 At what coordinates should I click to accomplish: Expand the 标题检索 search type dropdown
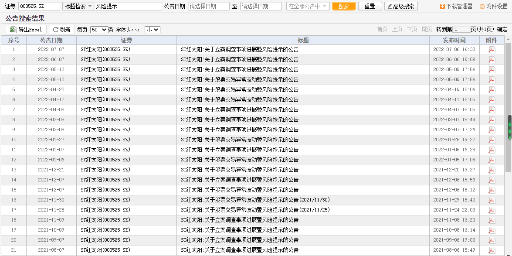[78, 6]
